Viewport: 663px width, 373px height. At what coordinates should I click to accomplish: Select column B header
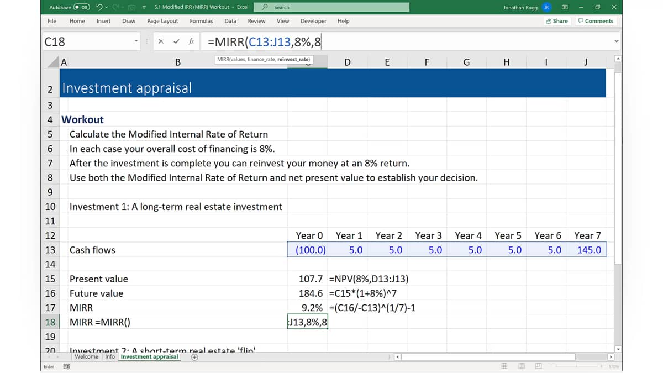pyautogui.click(x=177, y=62)
